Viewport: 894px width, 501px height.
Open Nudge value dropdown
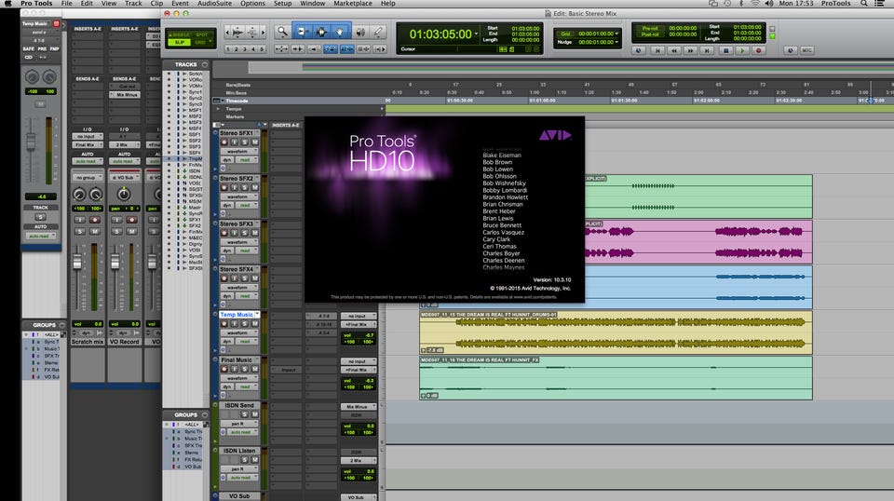[x=616, y=42]
